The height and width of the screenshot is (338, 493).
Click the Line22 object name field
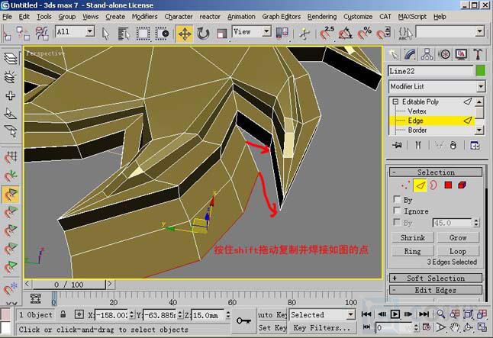point(430,71)
